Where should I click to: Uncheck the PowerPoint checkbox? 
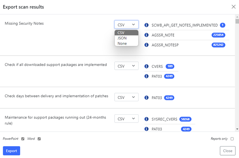pyautogui.click(x=23, y=139)
